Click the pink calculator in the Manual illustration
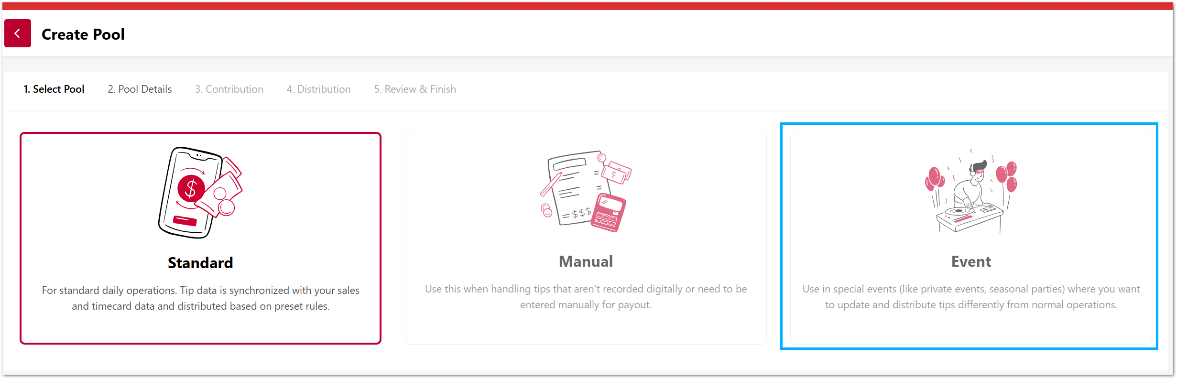This screenshot has width=1177, height=379. 608,213
